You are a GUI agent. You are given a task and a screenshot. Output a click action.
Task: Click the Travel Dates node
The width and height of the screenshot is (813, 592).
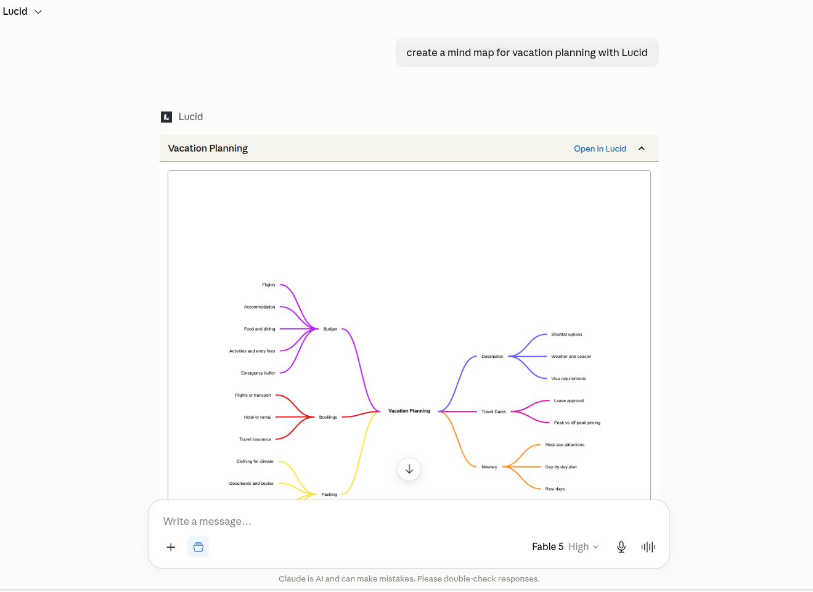[494, 412]
